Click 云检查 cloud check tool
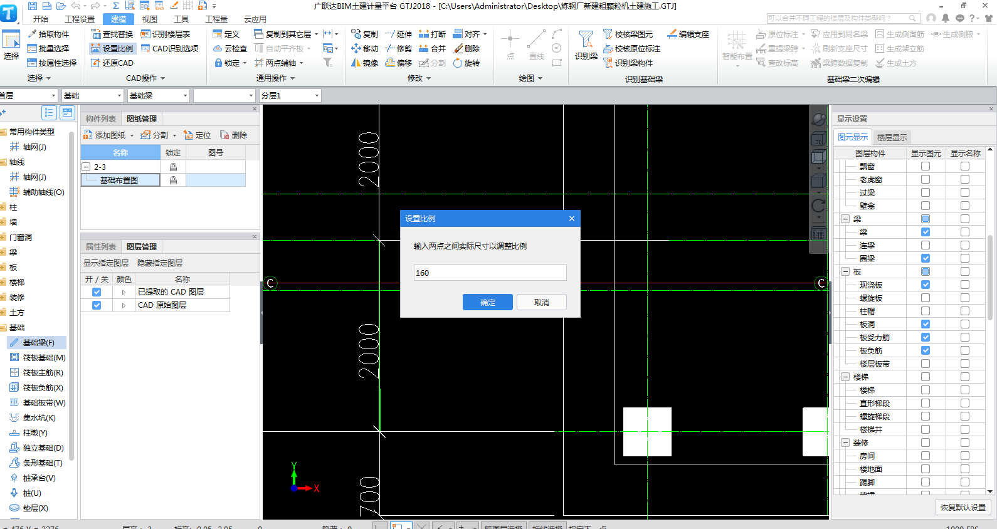Image resolution: width=997 pixels, height=529 pixels. tap(230, 48)
